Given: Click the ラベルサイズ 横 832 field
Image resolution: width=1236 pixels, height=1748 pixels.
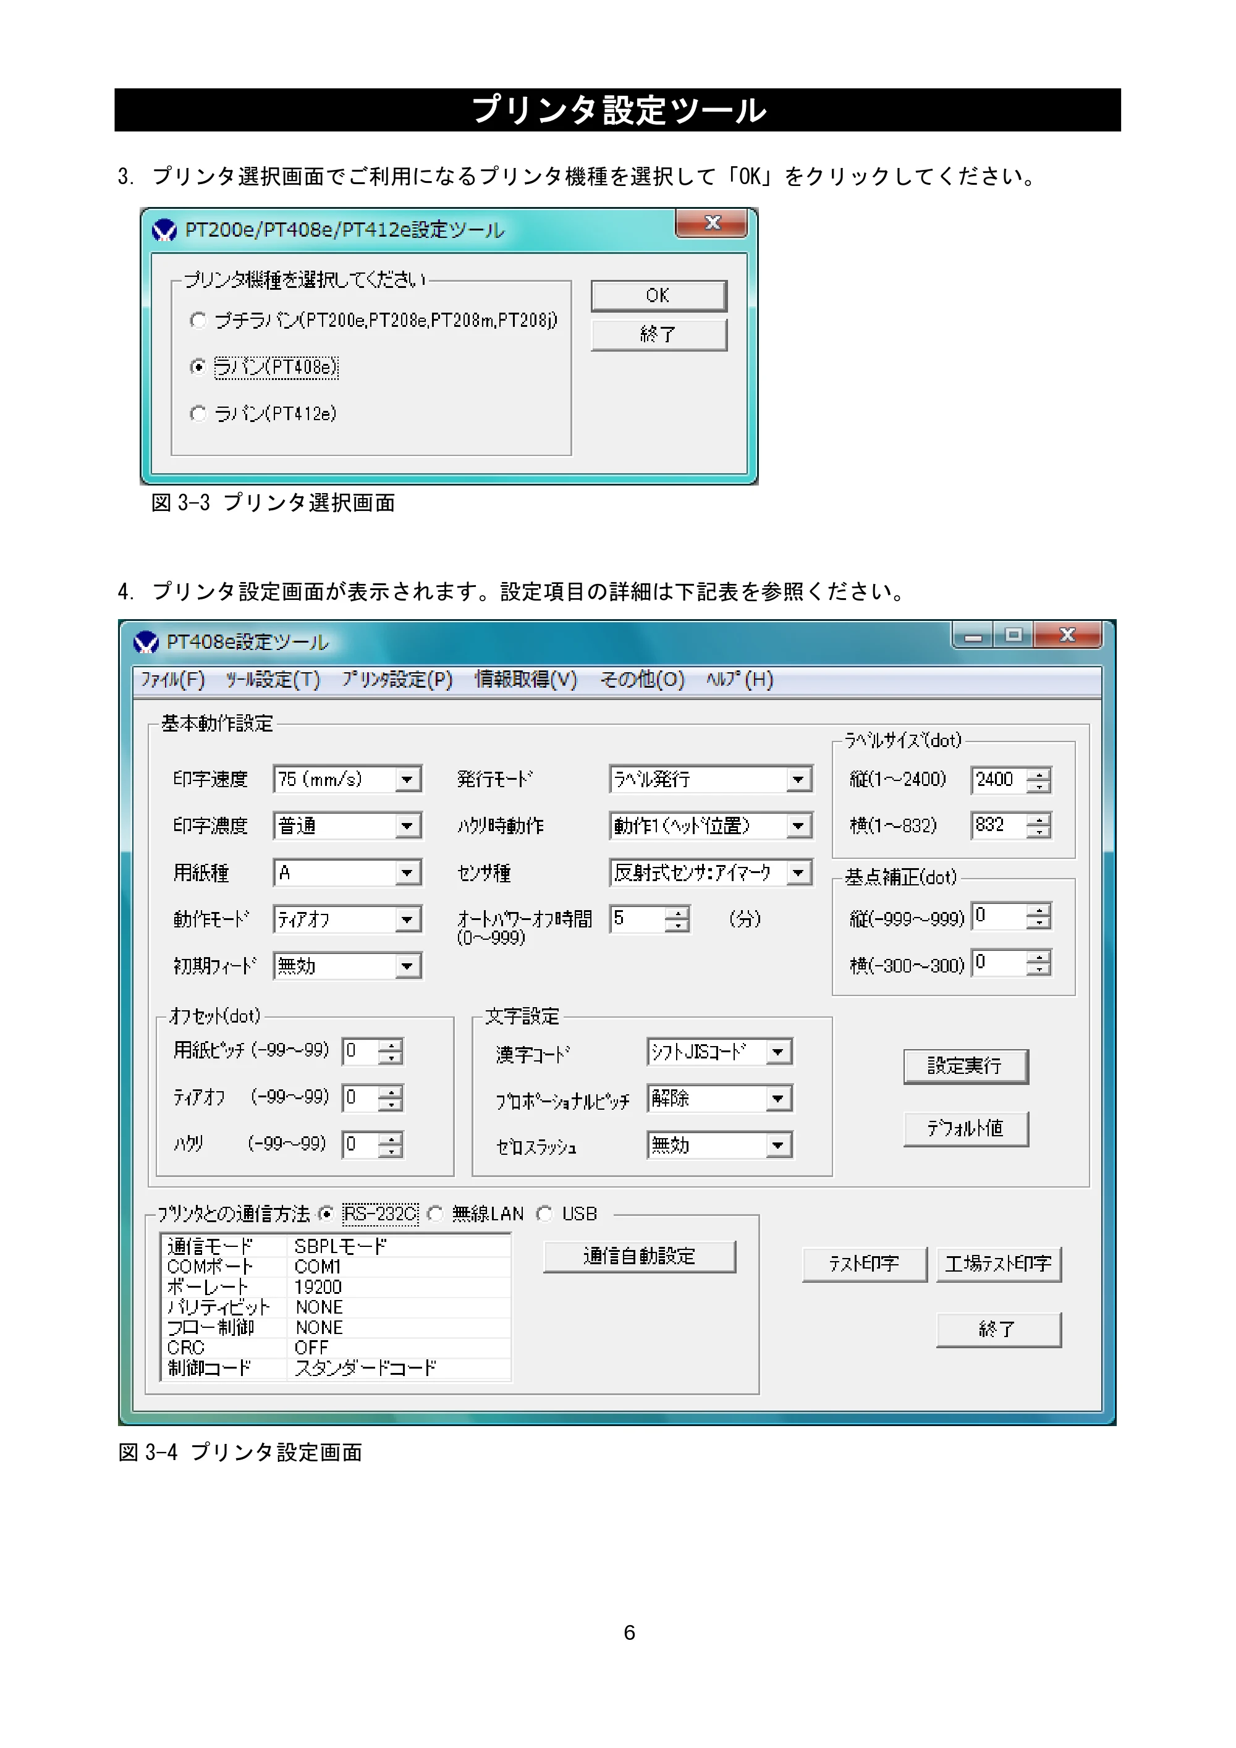Looking at the screenshot, I should [999, 825].
